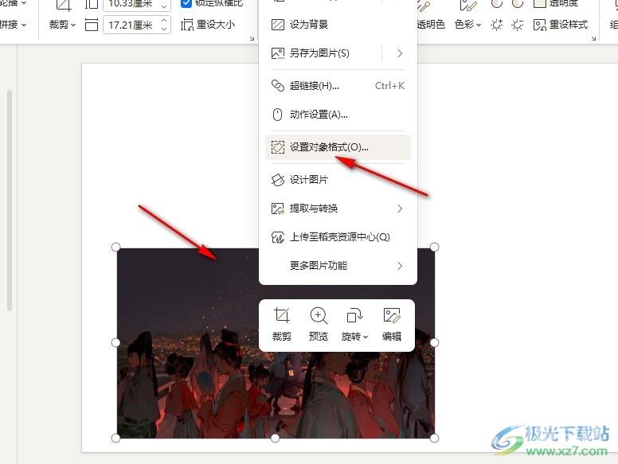Open 更多图片功能 in the context menu
The width and height of the screenshot is (618, 464).
point(338,266)
